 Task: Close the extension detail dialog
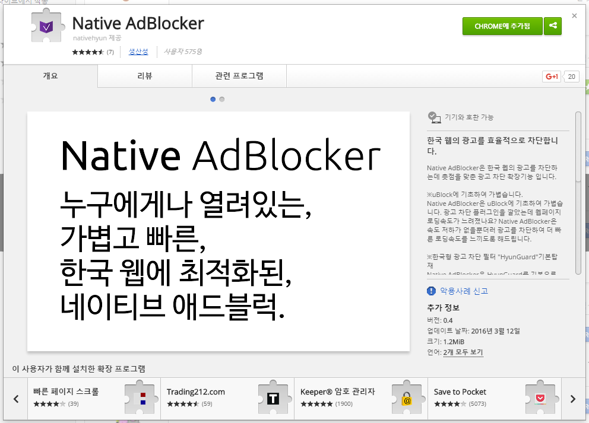coord(574,16)
